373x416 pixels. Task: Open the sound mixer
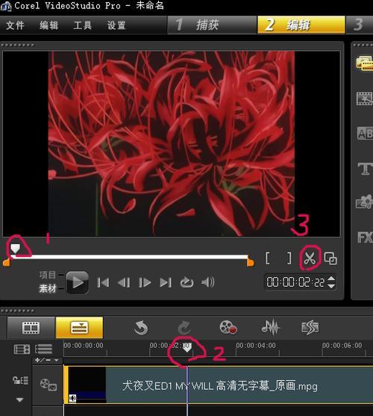(271, 327)
